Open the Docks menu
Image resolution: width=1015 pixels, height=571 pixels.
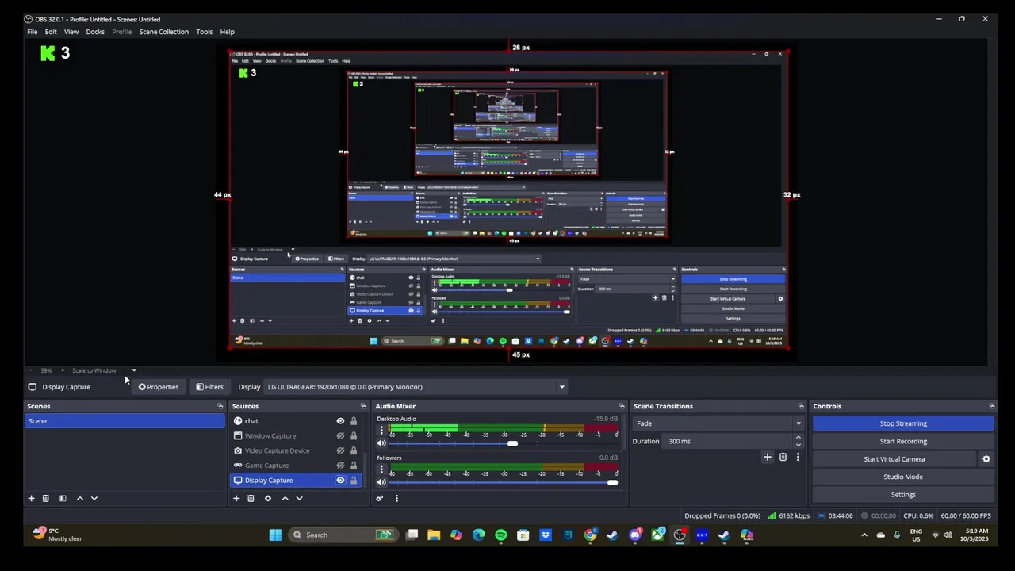tap(95, 32)
